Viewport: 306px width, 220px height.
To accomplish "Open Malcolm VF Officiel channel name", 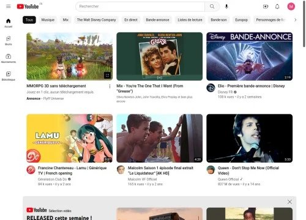I will 142,179.
